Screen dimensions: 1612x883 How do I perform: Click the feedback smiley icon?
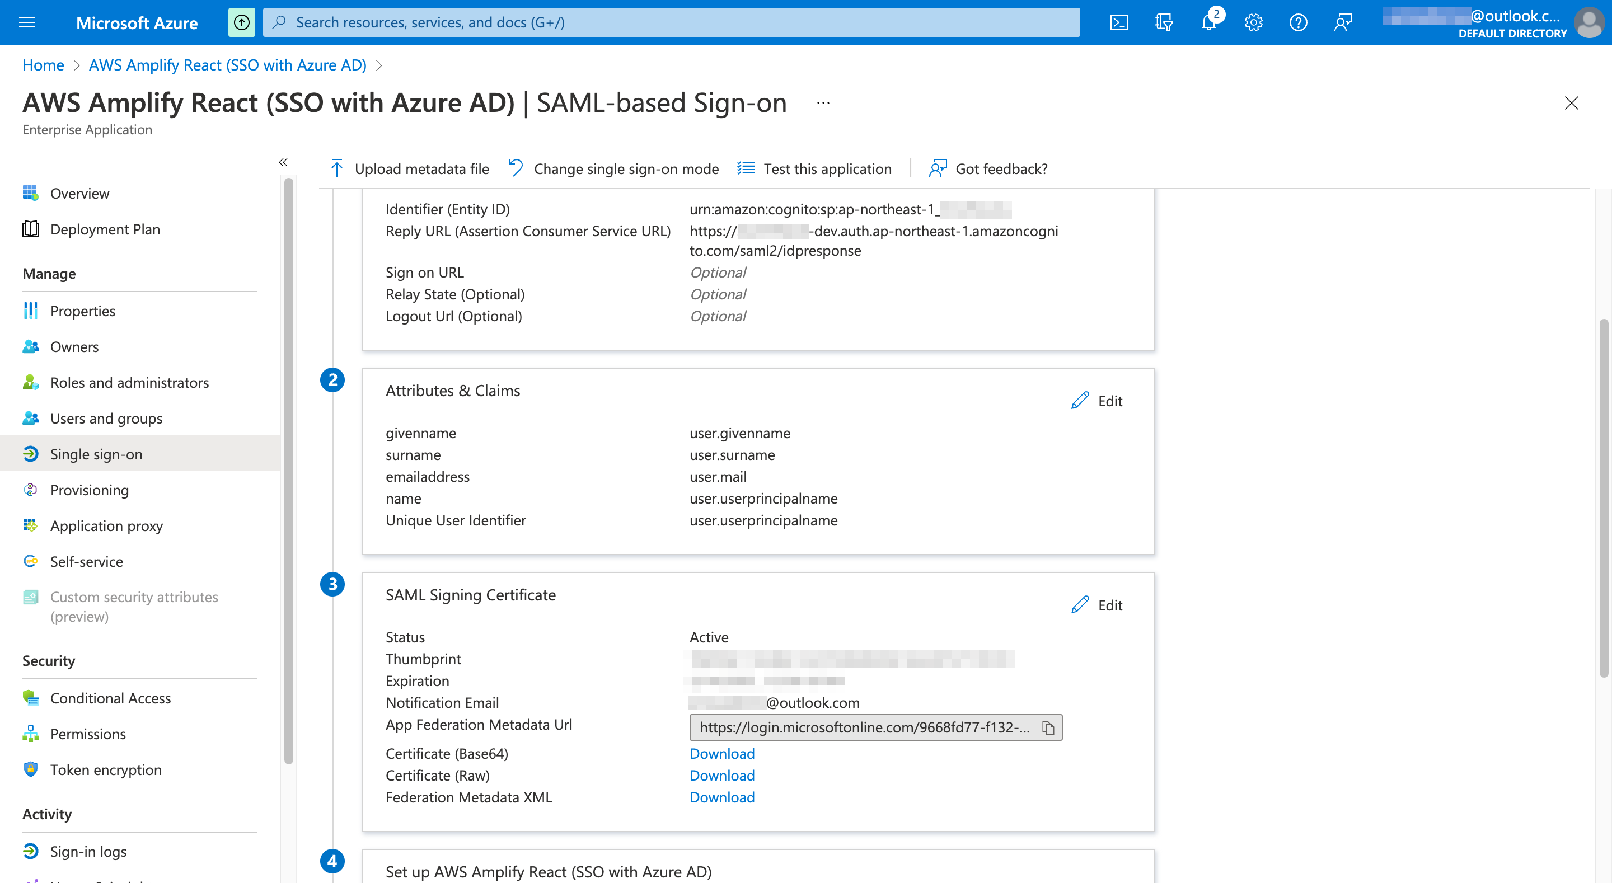(x=1343, y=22)
